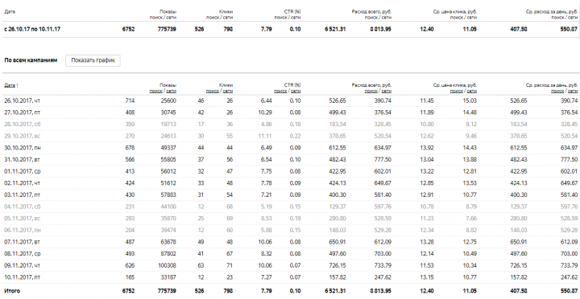The image size is (580, 299).
Task: Select the 09.11.2017, чт row date
Action: pos(22,266)
